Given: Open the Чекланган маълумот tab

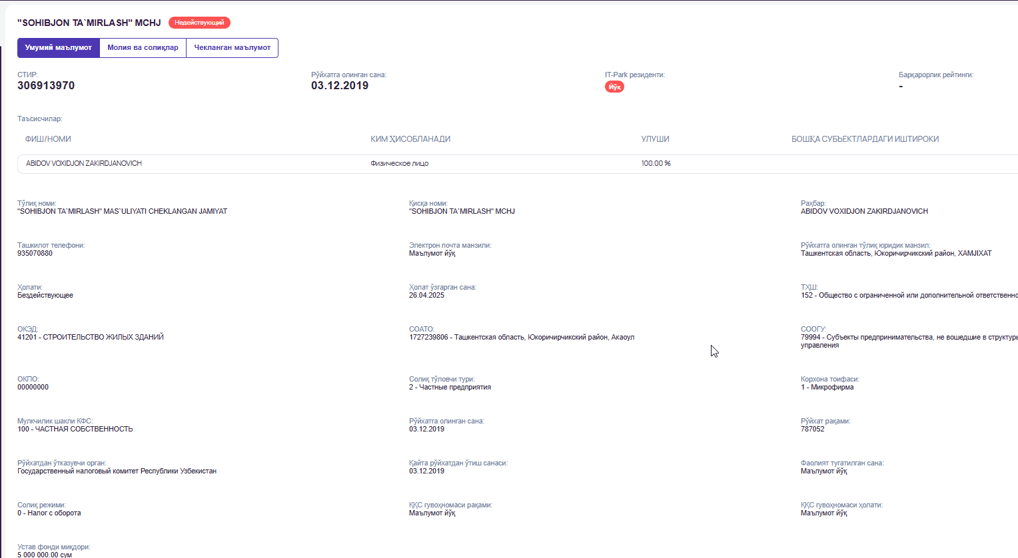Looking at the screenshot, I should (x=232, y=48).
